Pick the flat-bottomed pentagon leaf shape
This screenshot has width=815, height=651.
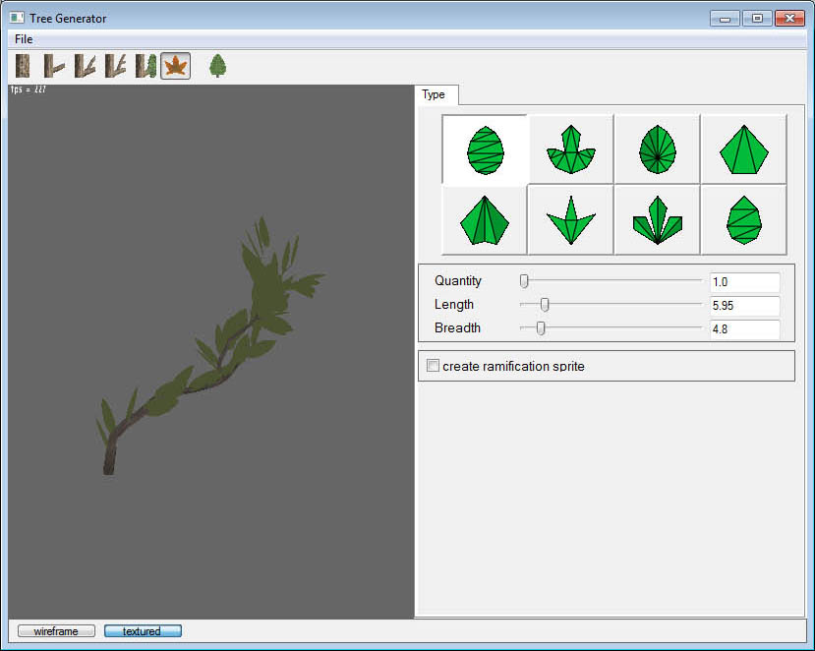tap(743, 149)
